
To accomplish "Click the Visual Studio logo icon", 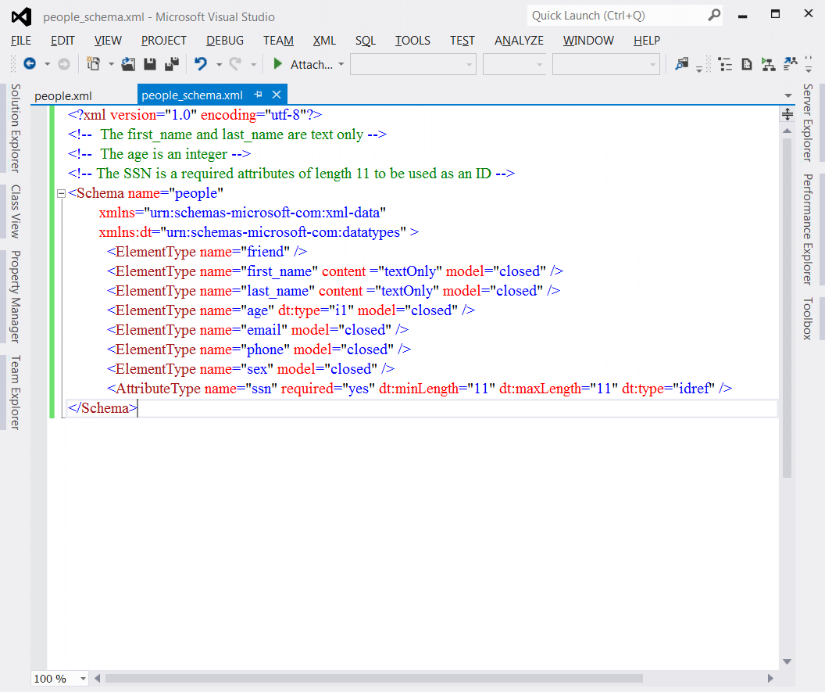I will click(x=22, y=17).
